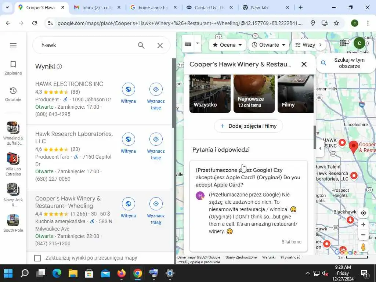Show info about Wyniki results
Screen dimensions: 376x282
coord(59,66)
